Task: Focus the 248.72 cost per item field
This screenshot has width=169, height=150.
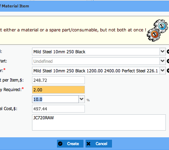Action: click(x=58, y=80)
